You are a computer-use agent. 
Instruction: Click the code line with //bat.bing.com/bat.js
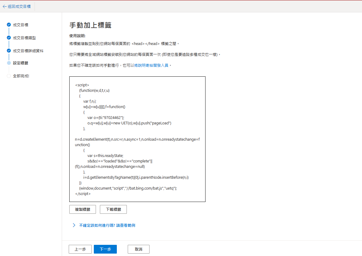coord(128,188)
